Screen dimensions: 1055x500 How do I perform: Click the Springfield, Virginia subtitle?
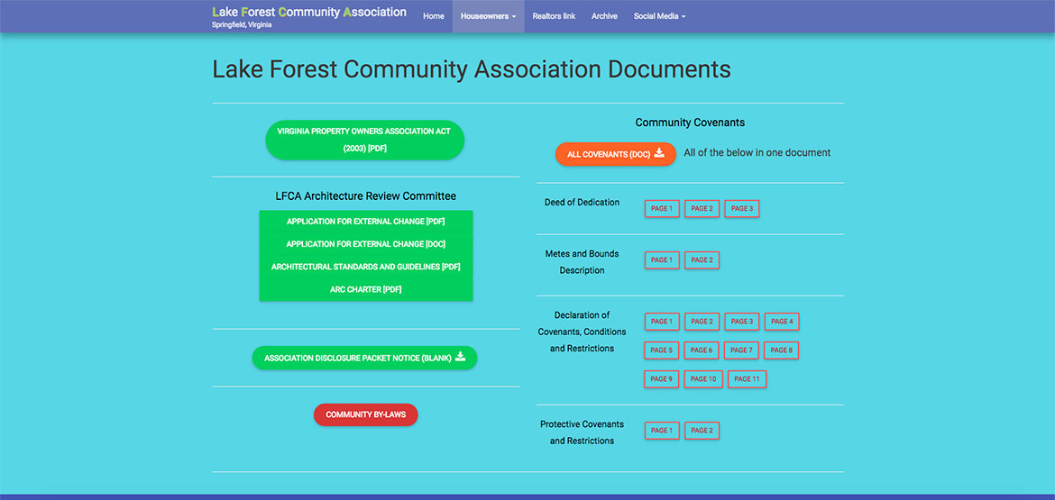tap(242, 24)
